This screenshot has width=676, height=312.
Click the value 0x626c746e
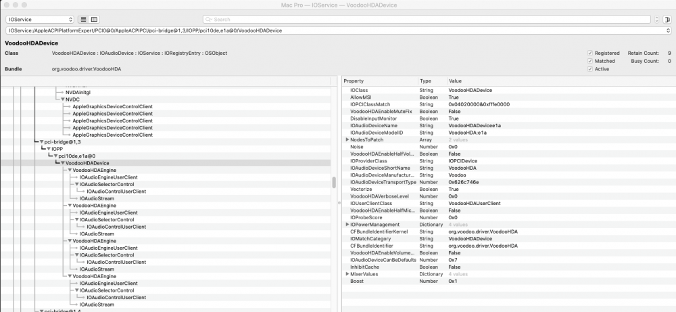[x=464, y=182]
